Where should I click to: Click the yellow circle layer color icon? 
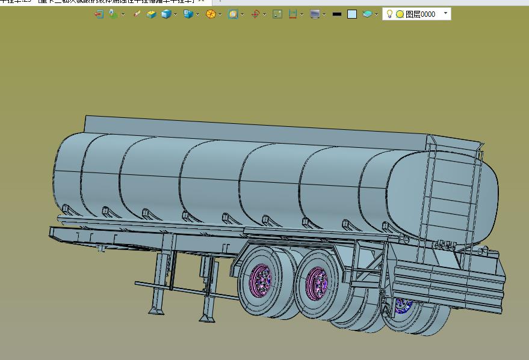click(x=400, y=14)
